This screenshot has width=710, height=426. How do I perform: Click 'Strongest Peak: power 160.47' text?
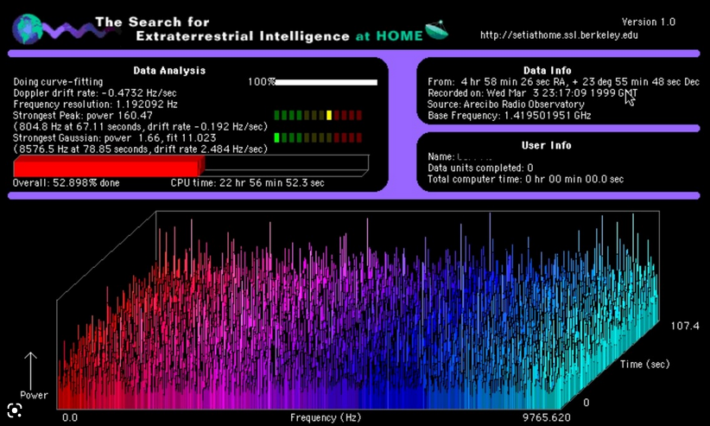[x=82, y=115]
